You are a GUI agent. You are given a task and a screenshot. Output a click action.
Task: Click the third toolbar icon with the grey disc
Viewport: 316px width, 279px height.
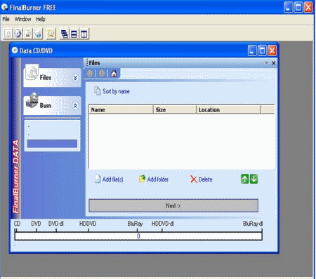click(x=28, y=34)
